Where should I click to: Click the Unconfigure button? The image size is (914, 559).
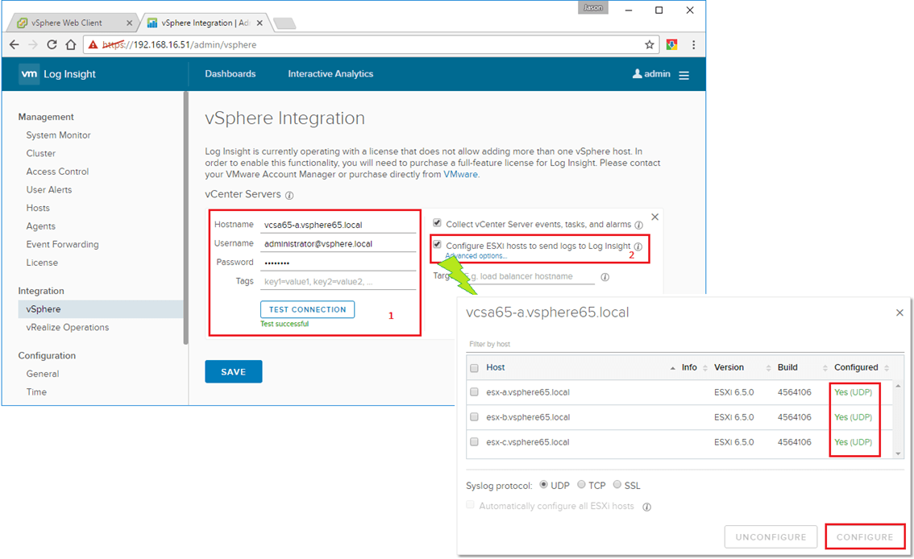point(771,537)
